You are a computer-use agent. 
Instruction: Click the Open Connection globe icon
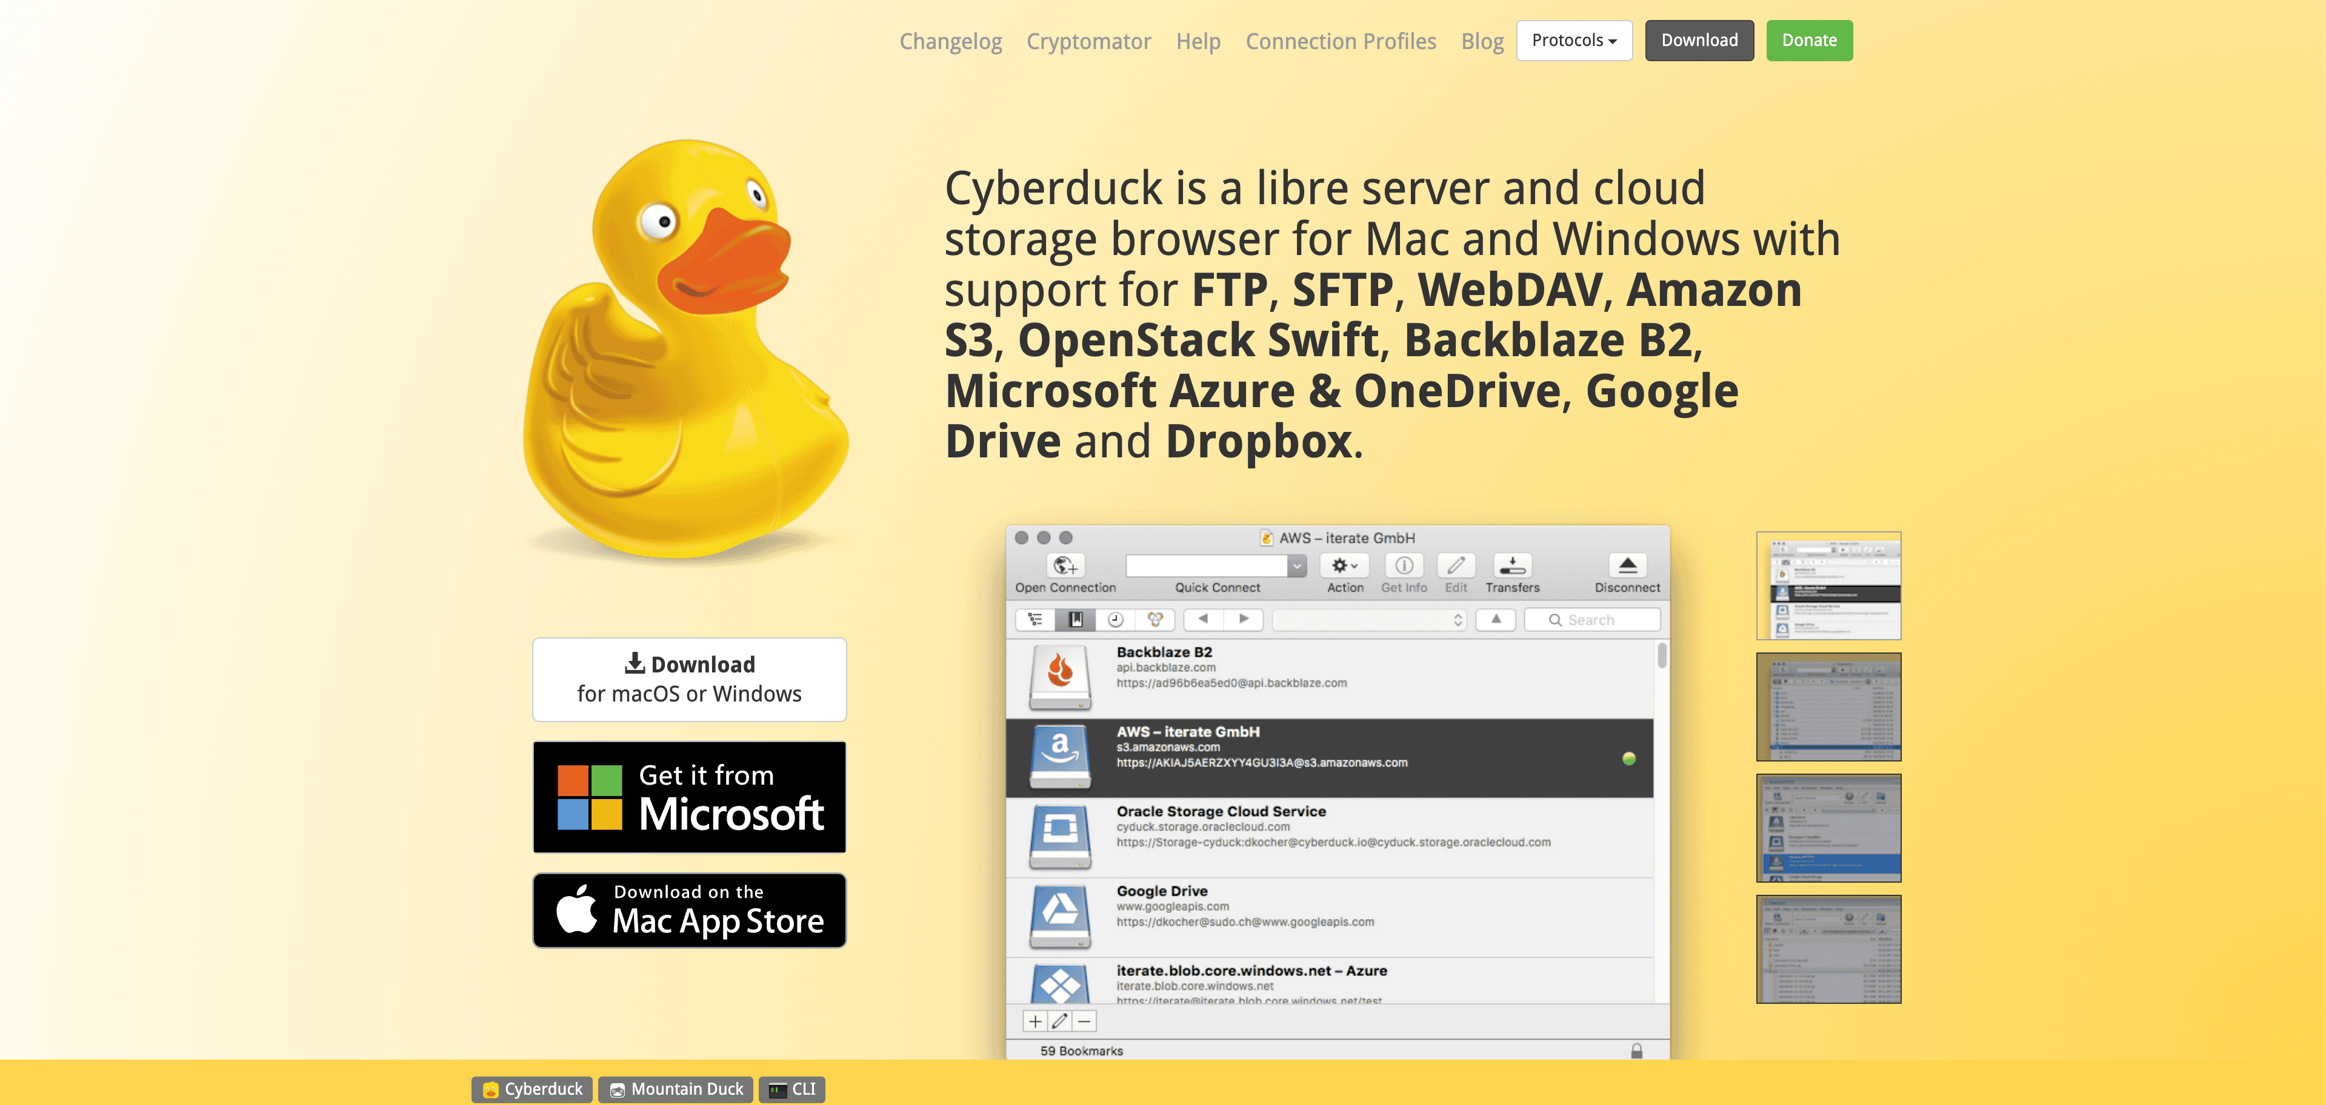[x=1065, y=566]
